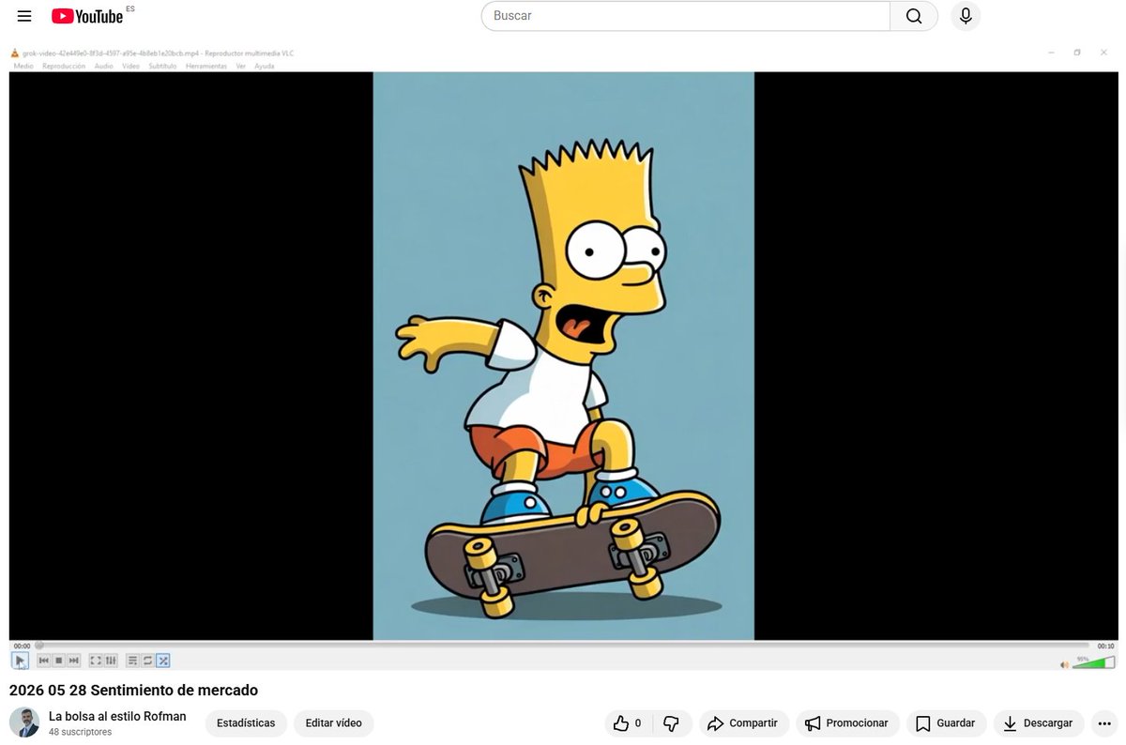Click VLC play button in video
The height and width of the screenshot is (745, 1126).
click(x=21, y=661)
